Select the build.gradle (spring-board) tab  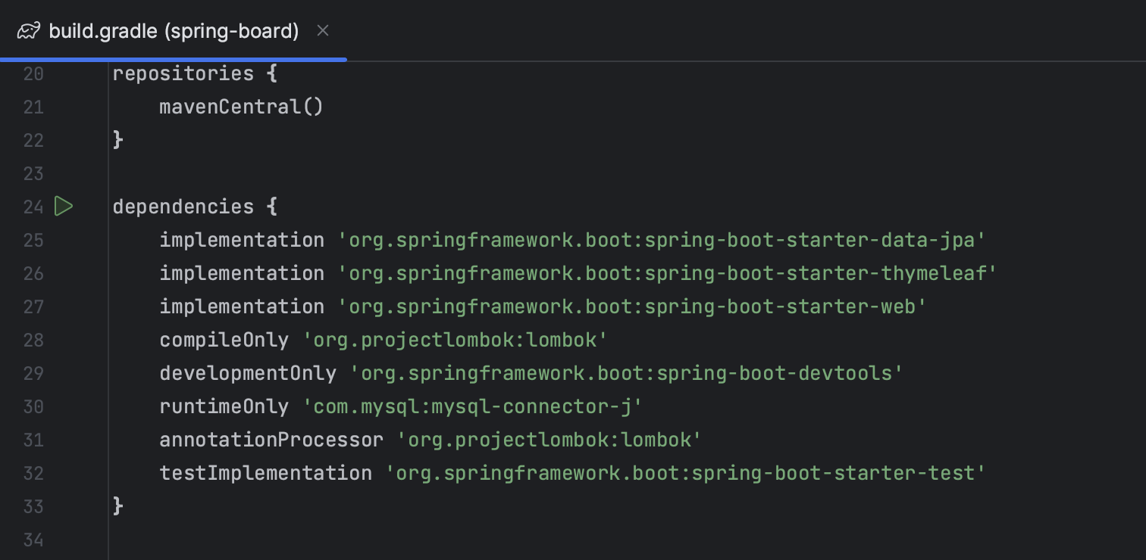(174, 31)
